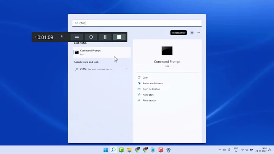The height and width of the screenshot is (154, 274).
Task: Restart the recording with the circular arrow
Action: (91, 37)
